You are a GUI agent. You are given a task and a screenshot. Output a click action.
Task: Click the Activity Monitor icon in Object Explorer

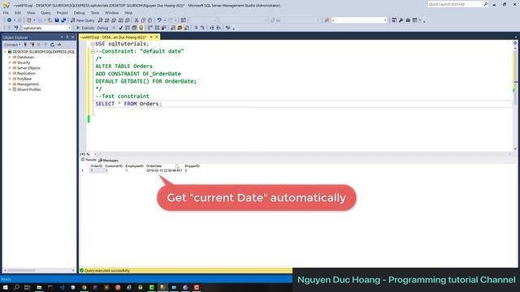click(x=59, y=45)
